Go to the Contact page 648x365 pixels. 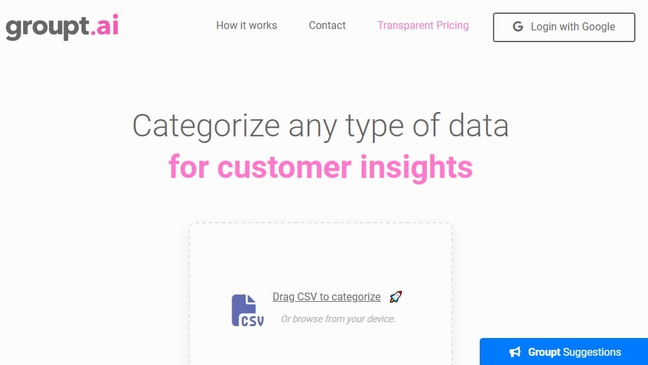click(x=327, y=26)
